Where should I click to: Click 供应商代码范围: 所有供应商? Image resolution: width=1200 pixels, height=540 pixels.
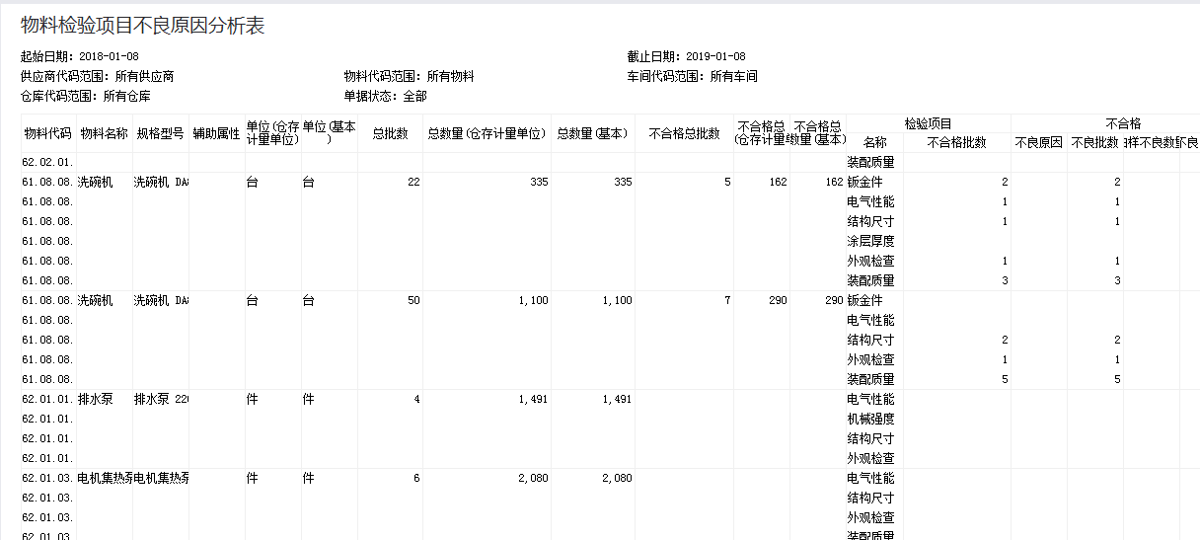tap(98, 76)
